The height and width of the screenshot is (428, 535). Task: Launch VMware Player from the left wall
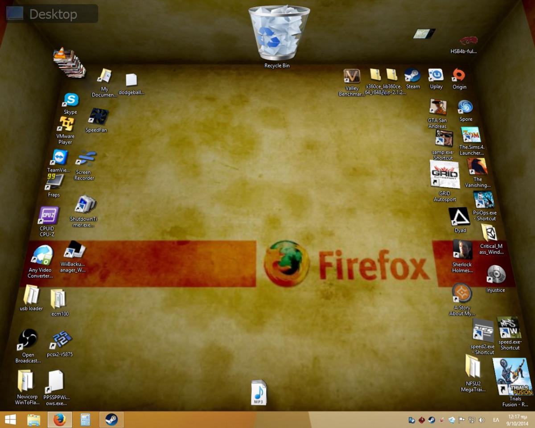[67, 123]
